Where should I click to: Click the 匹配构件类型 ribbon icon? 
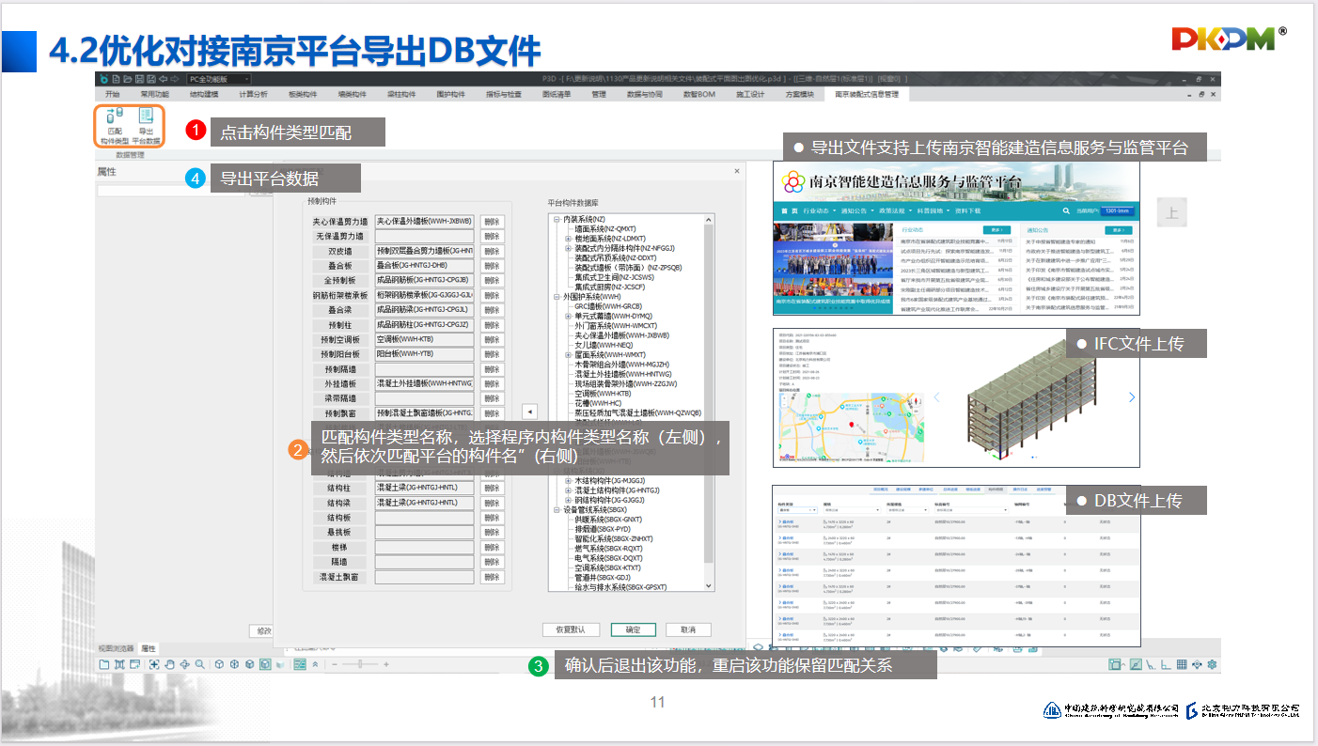pos(114,125)
